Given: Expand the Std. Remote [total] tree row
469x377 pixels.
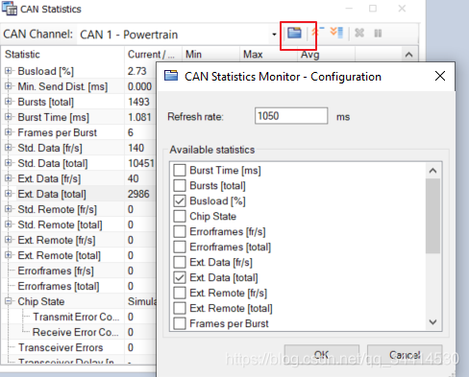Looking at the screenshot, I should click(x=9, y=224).
